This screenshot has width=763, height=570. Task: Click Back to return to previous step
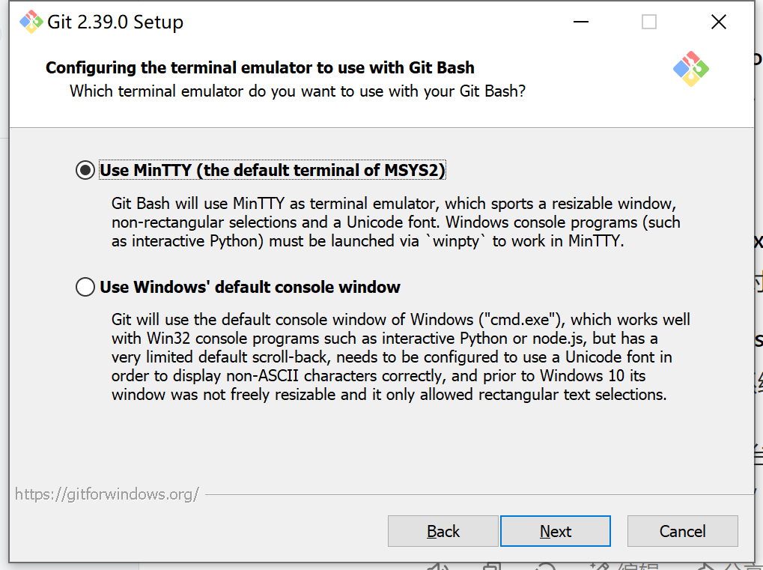443,530
